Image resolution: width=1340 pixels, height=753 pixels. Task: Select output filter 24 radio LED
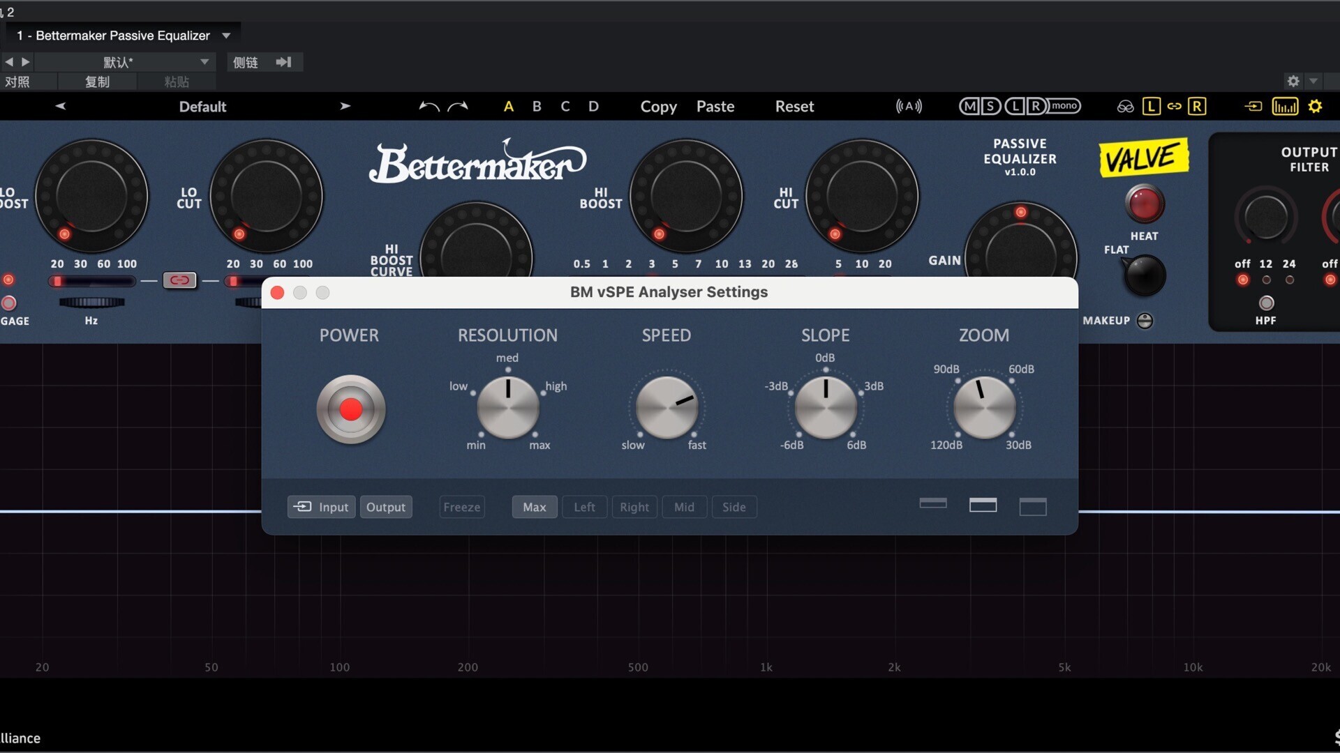(1290, 280)
